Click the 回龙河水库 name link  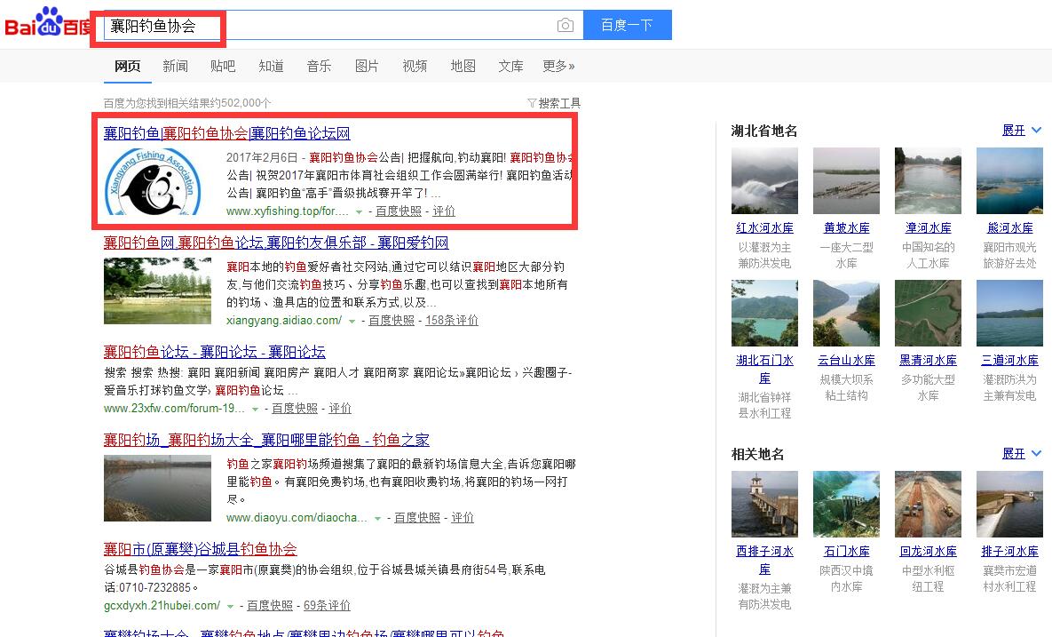[x=928, y=551]
